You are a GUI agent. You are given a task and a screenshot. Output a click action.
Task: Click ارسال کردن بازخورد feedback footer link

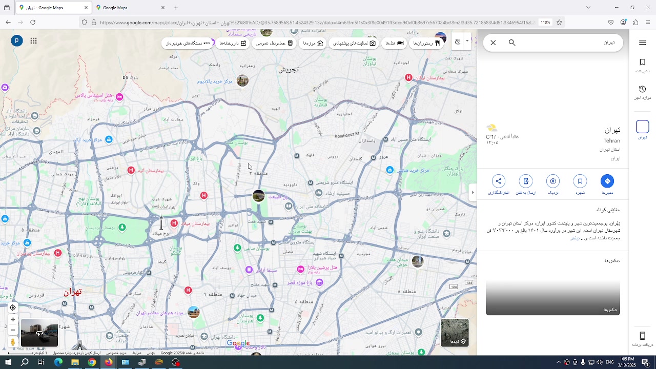77,353
